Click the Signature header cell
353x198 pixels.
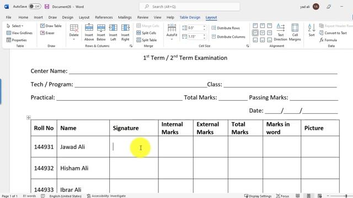pyautogui.click(x=133, y=128)
